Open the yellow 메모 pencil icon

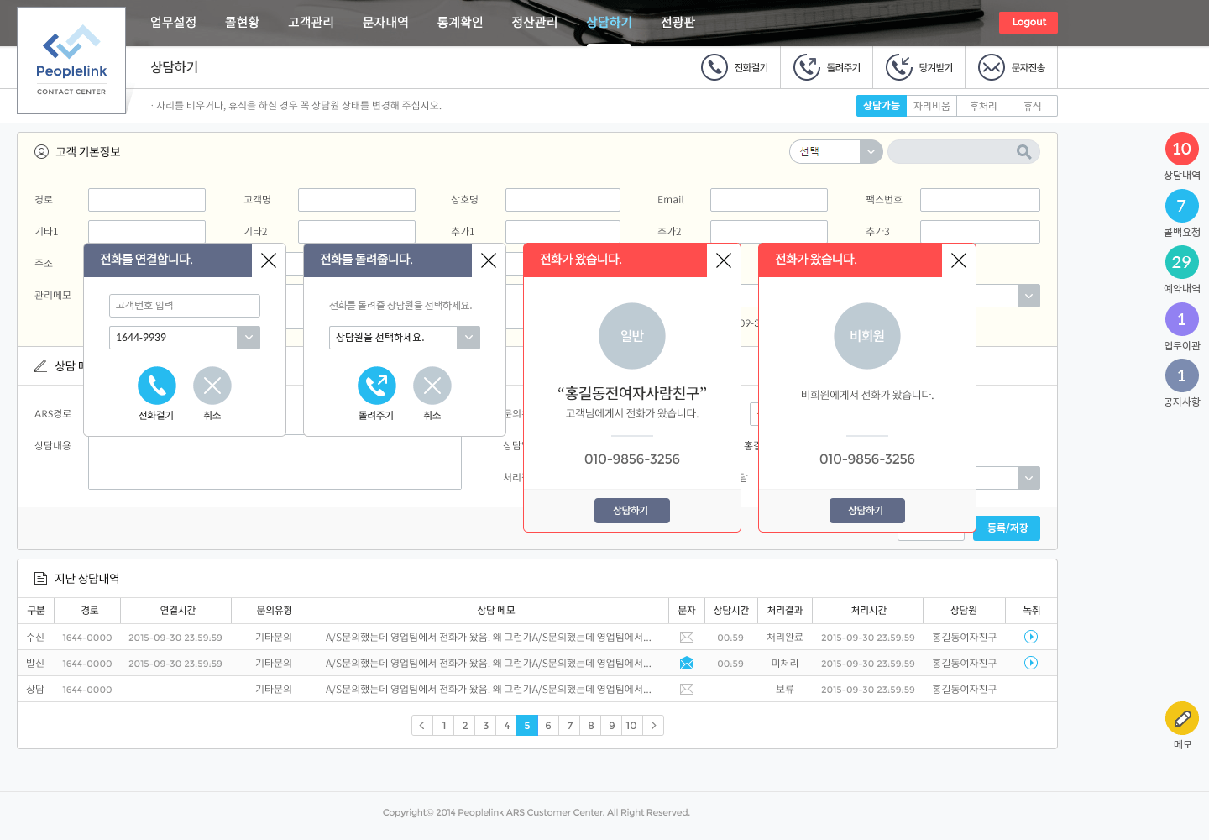pyautogui.click(x=1181, y=719)
